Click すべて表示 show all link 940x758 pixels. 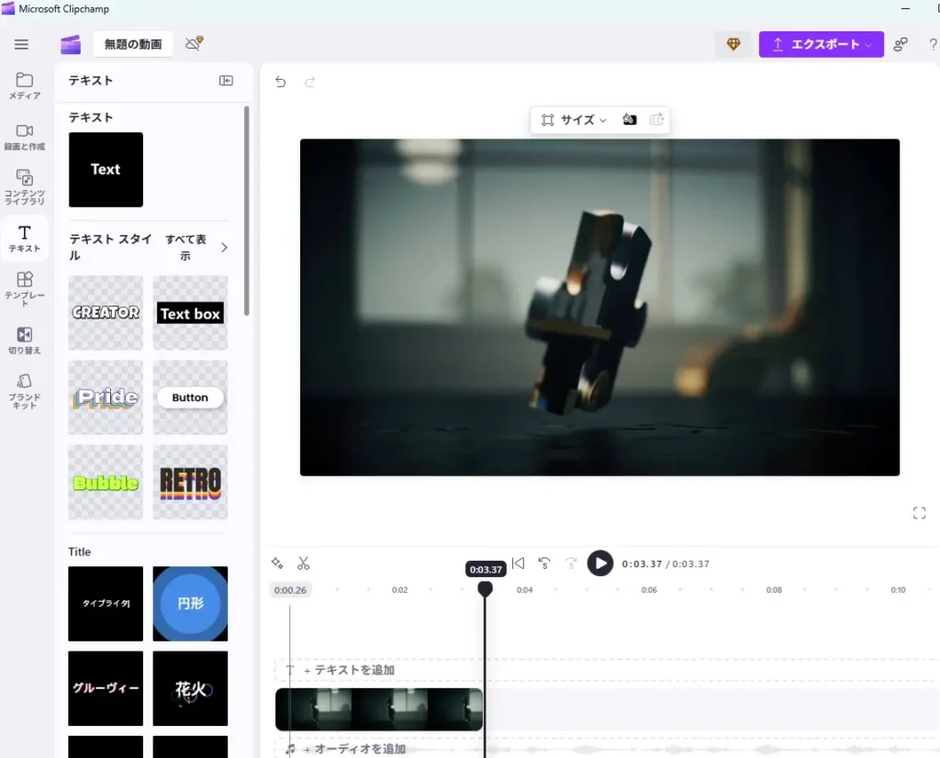(185, 248)
